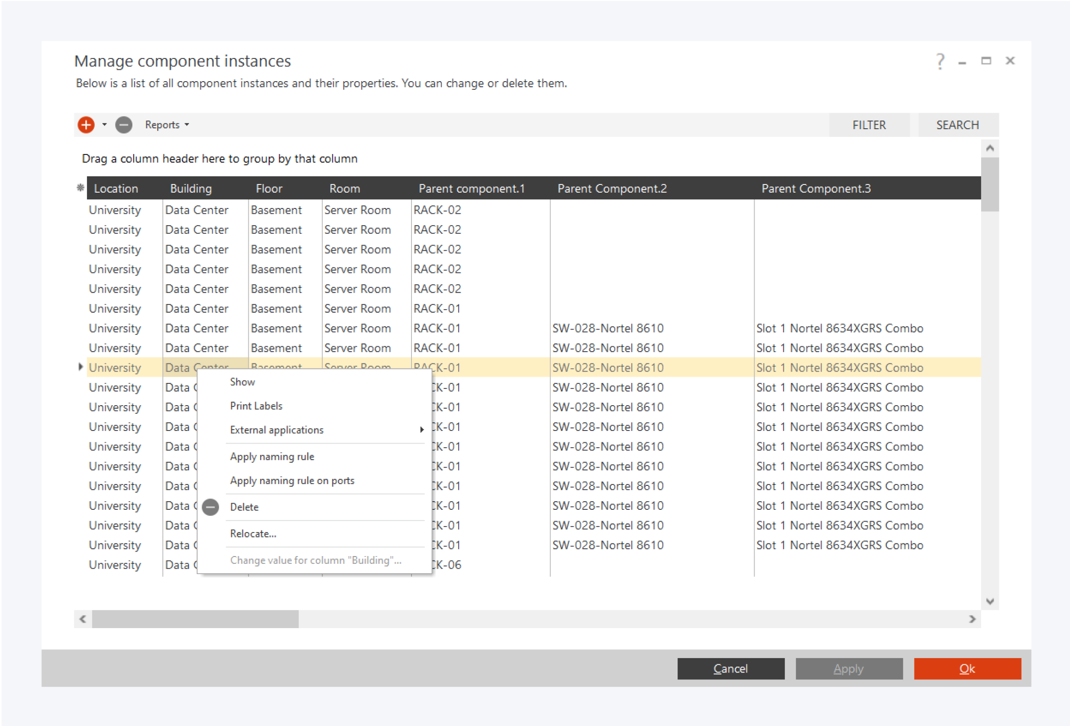The width and height of the screenshot is (1070, 726).
Task: Click the red add component plus icon
Action: pyautogui.click(x=86, y=125)
